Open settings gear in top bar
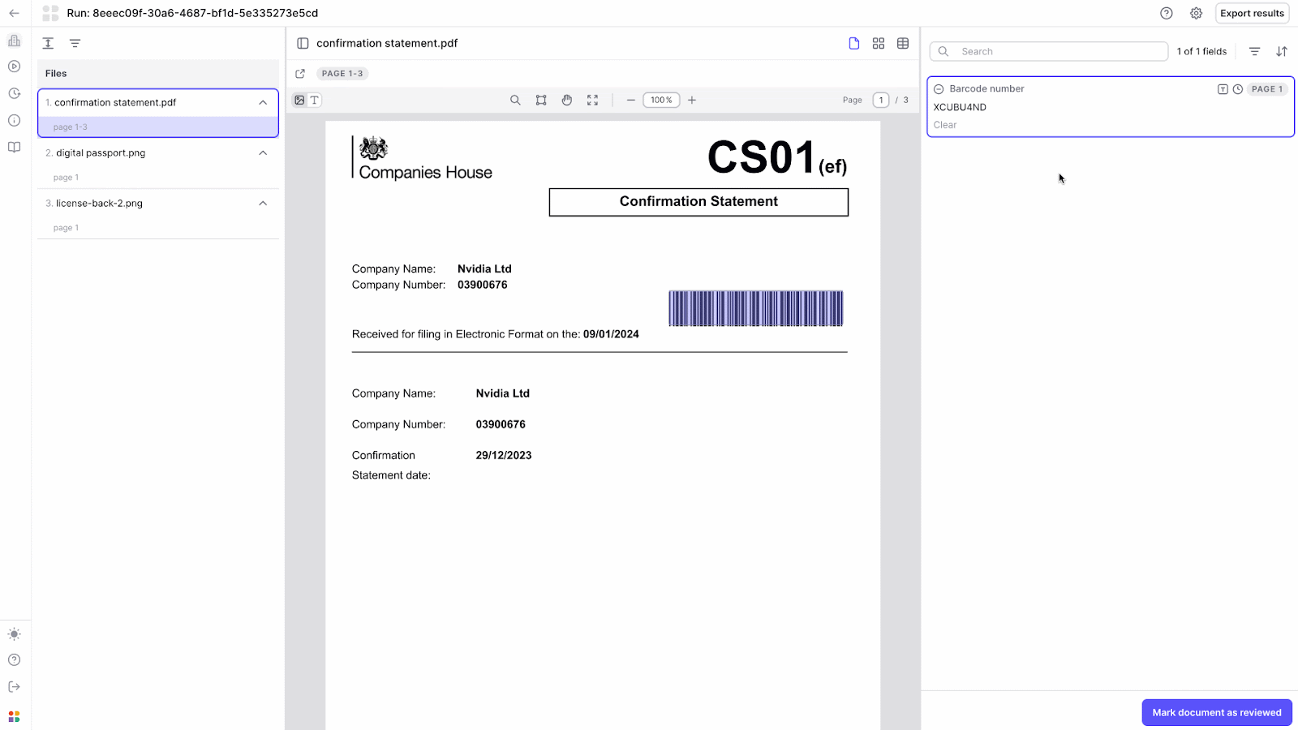Screen dimensions: 1298x730 coord(1196,13)
